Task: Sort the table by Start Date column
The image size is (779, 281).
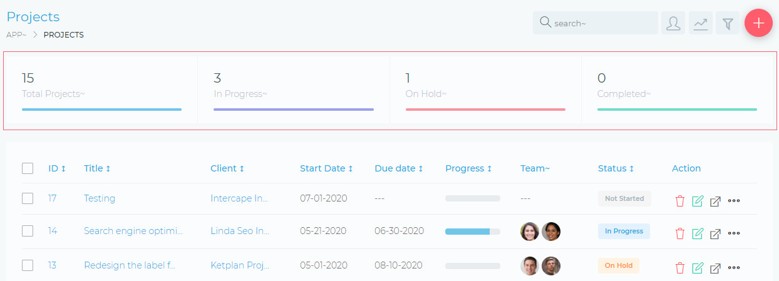Action: [326, 168]
